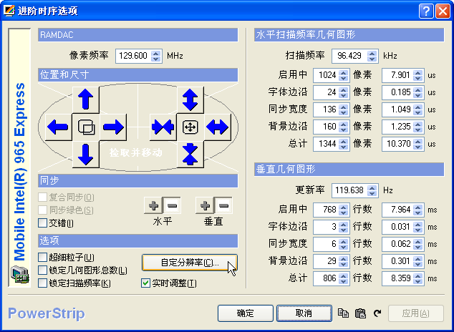This screenshot has height=332, width=454.
Task: Click the horizontal sync plus button
Action: [153, 206]
